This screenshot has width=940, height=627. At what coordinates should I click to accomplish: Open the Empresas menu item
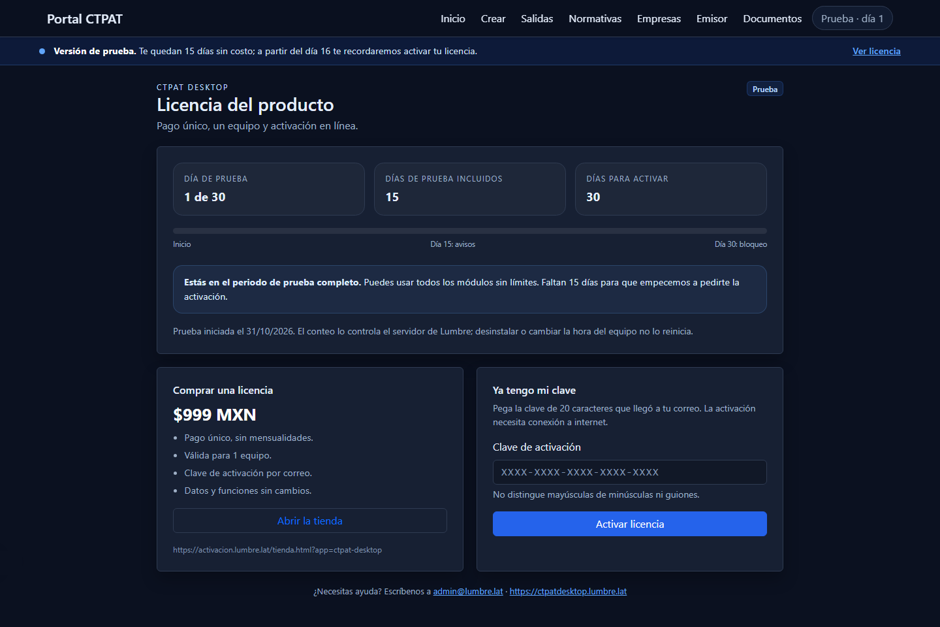coord(659,19)
